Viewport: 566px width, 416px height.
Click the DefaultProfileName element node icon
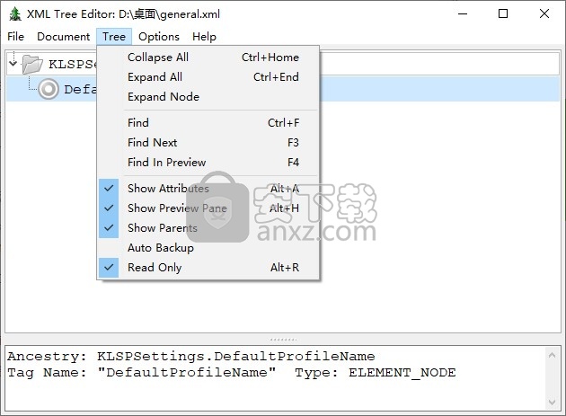(49, 89)
